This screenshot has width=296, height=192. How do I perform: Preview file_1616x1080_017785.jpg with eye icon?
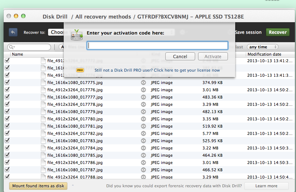point(143,155)
